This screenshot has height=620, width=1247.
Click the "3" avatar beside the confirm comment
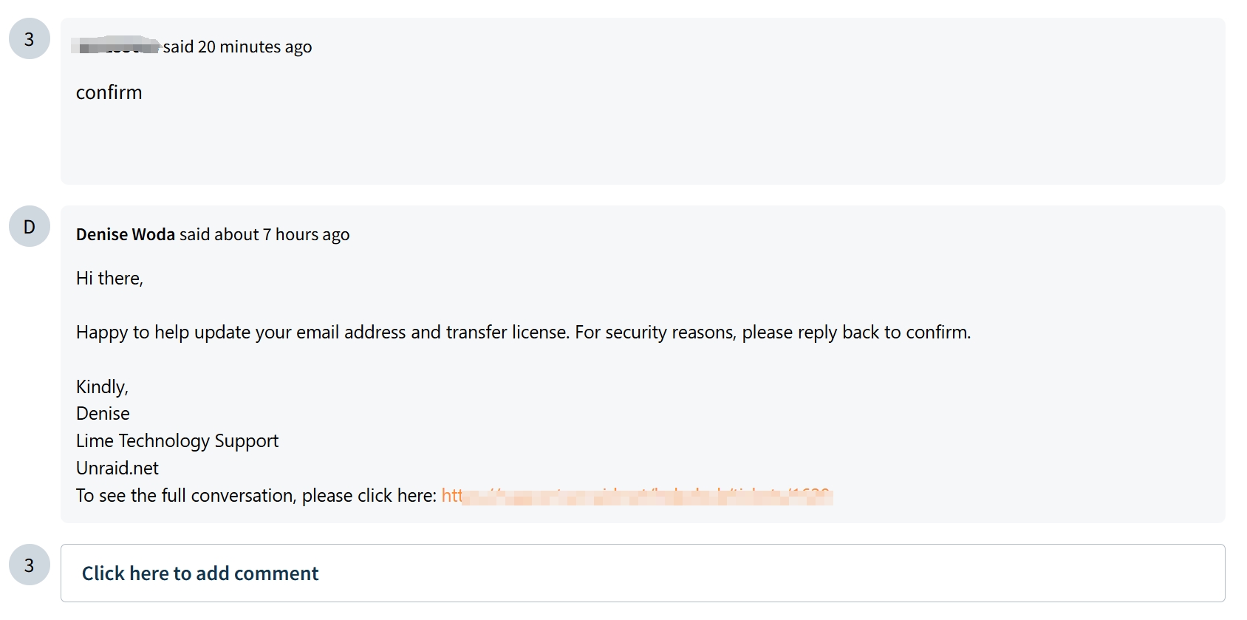tap(30, 38)
